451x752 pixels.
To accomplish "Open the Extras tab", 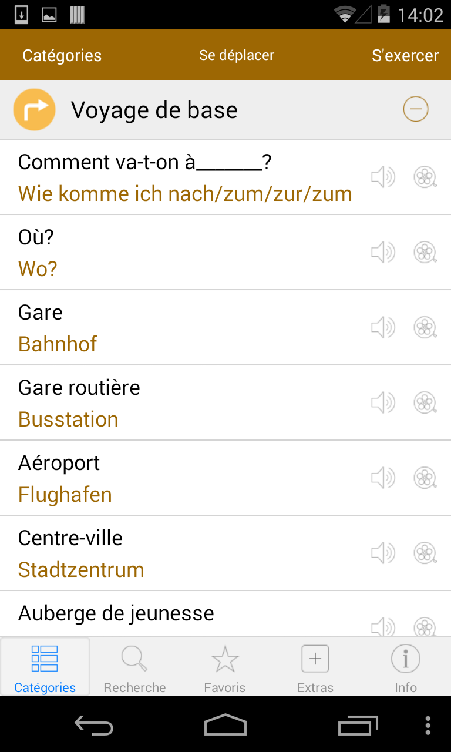I will [315, 667].
